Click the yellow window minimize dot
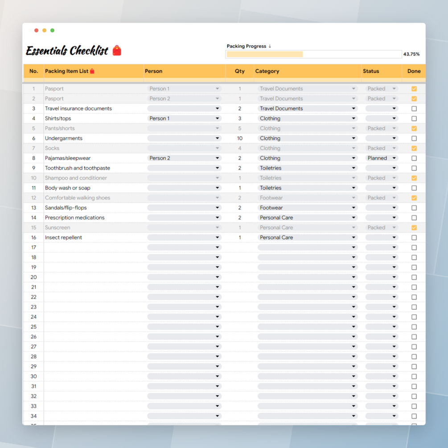Image resolution: width=448 pixels, height=448 pixels. tap(44, 30)
